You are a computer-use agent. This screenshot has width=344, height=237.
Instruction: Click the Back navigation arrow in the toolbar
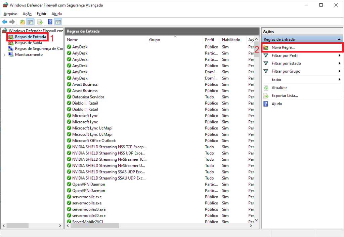pos(5,22)
